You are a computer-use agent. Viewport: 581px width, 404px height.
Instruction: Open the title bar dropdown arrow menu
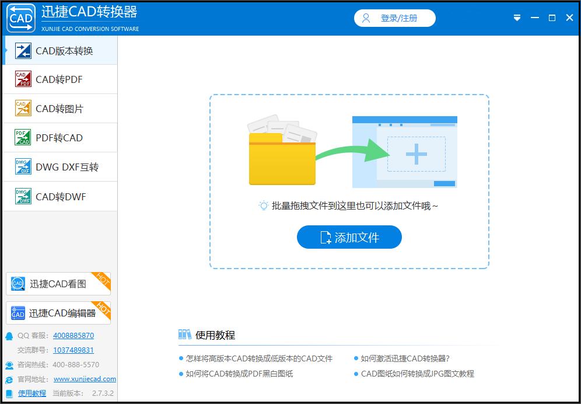click(x=517, y=18)
